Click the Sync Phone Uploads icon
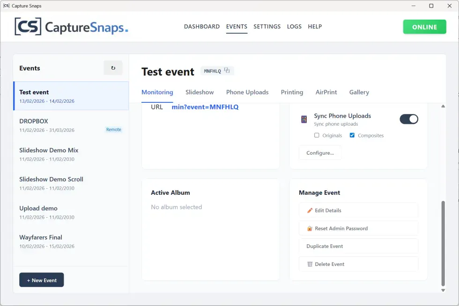Screen dimensions: 459x306 [x=304, y=119]
